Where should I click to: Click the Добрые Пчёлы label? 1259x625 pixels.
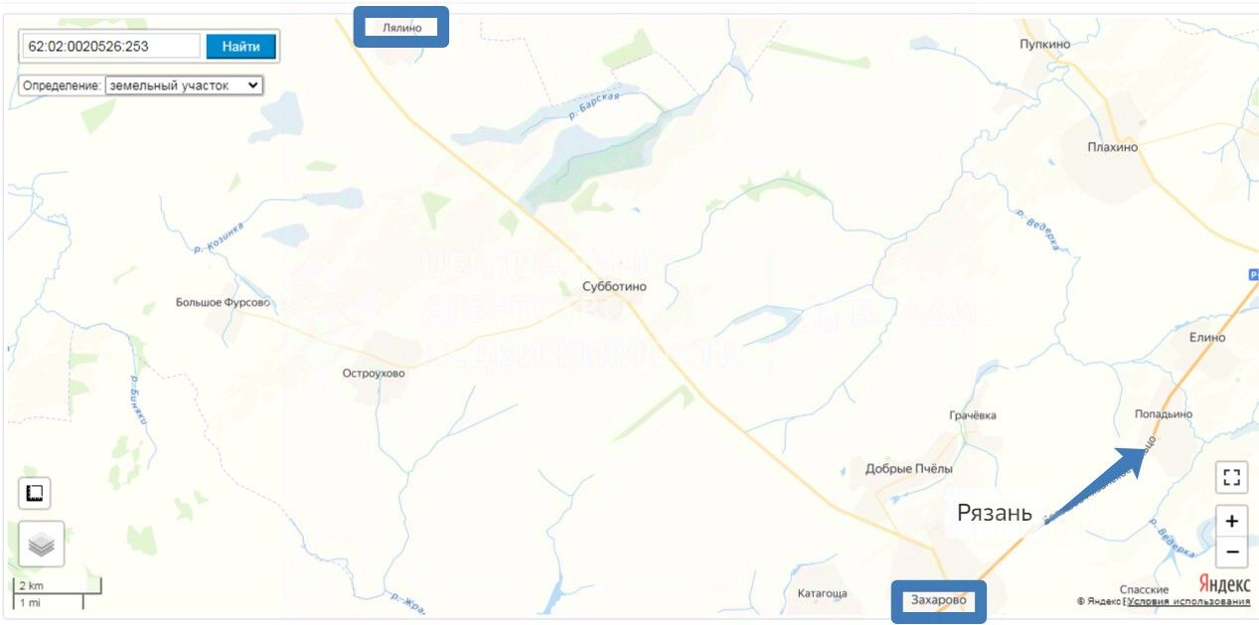click(x=909, y=468)
